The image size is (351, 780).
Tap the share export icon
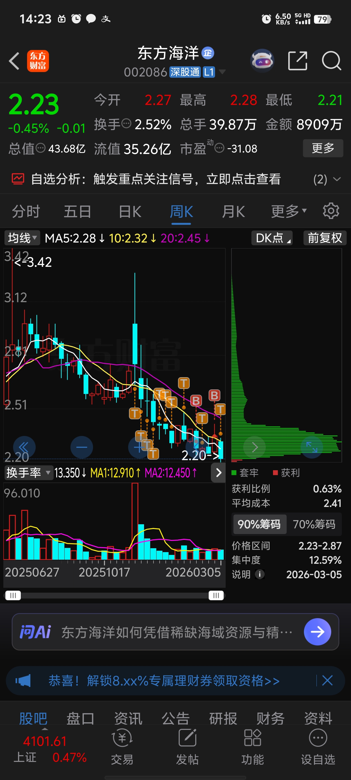pyautogui.click(x=298, y=61)
